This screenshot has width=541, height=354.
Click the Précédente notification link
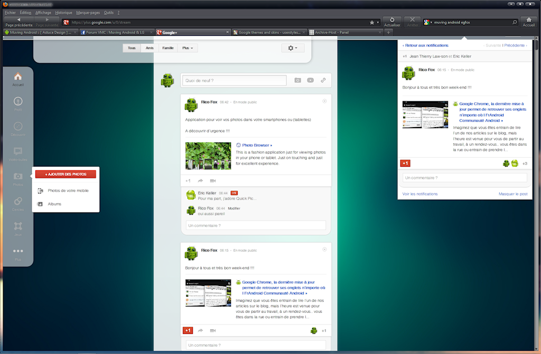pos(515,45)
